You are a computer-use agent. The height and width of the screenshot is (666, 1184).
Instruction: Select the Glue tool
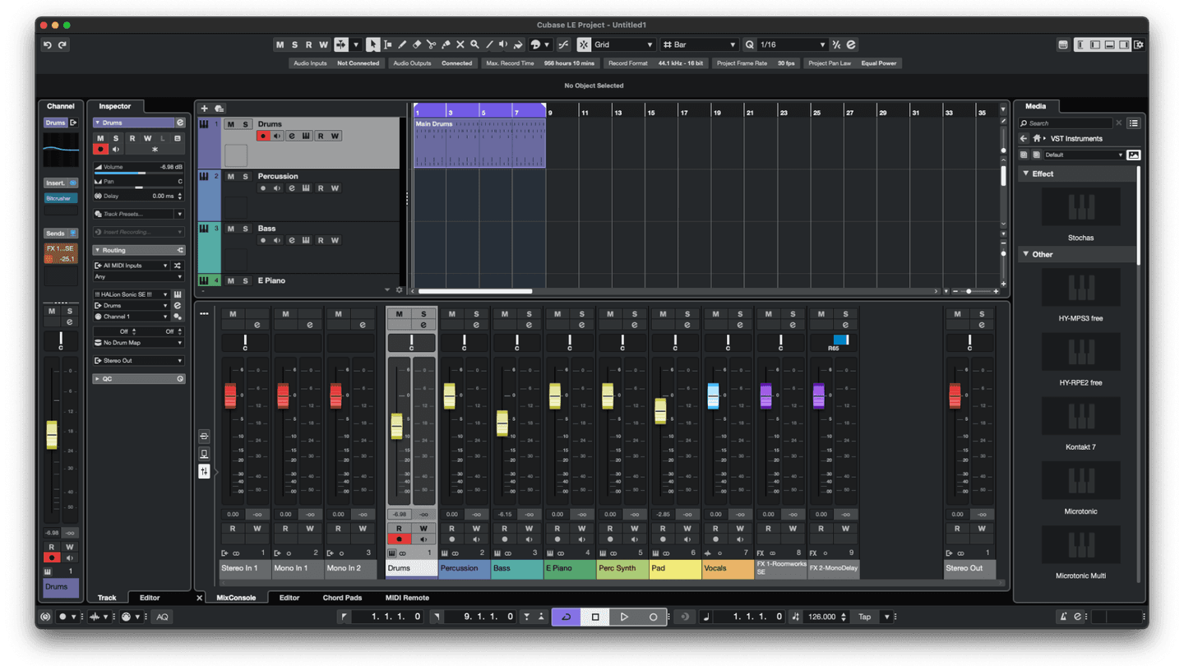click(447, 44)
